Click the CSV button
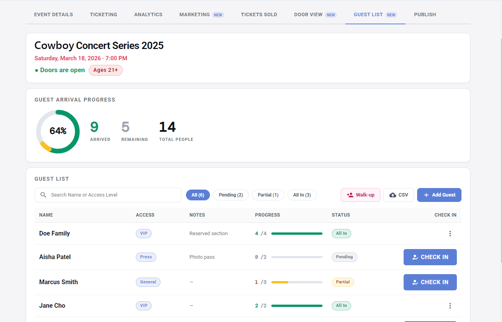The width and height of the screenshot is (502, 322). click(x=399, y=195)
